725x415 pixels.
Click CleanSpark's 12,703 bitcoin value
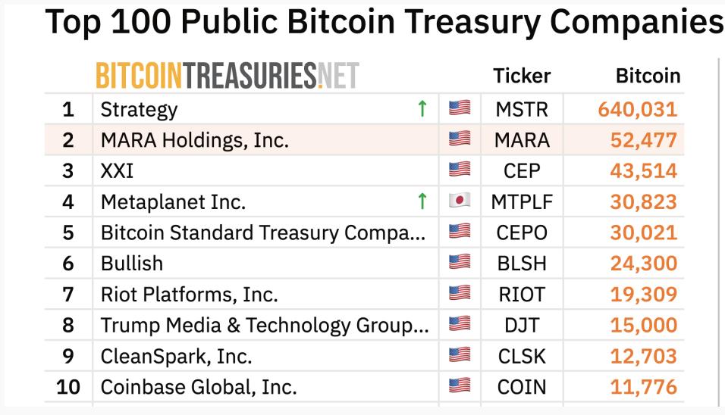pyautogui.click(x=644, y=356)
